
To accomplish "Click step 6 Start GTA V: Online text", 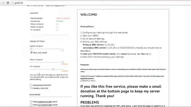I will [102, 57].
